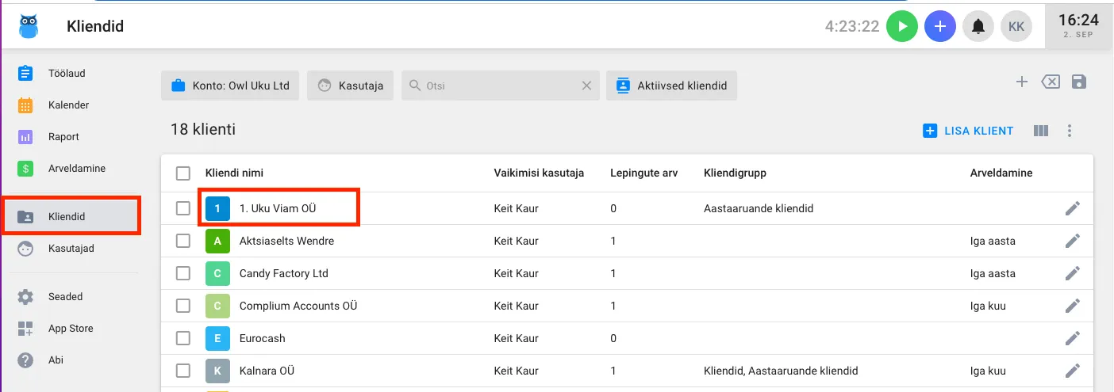Edit the Aktsiaselts Wendre client with pencil
The image size is (1114, 392).
pyautogui.click(x=1073, y=241)
